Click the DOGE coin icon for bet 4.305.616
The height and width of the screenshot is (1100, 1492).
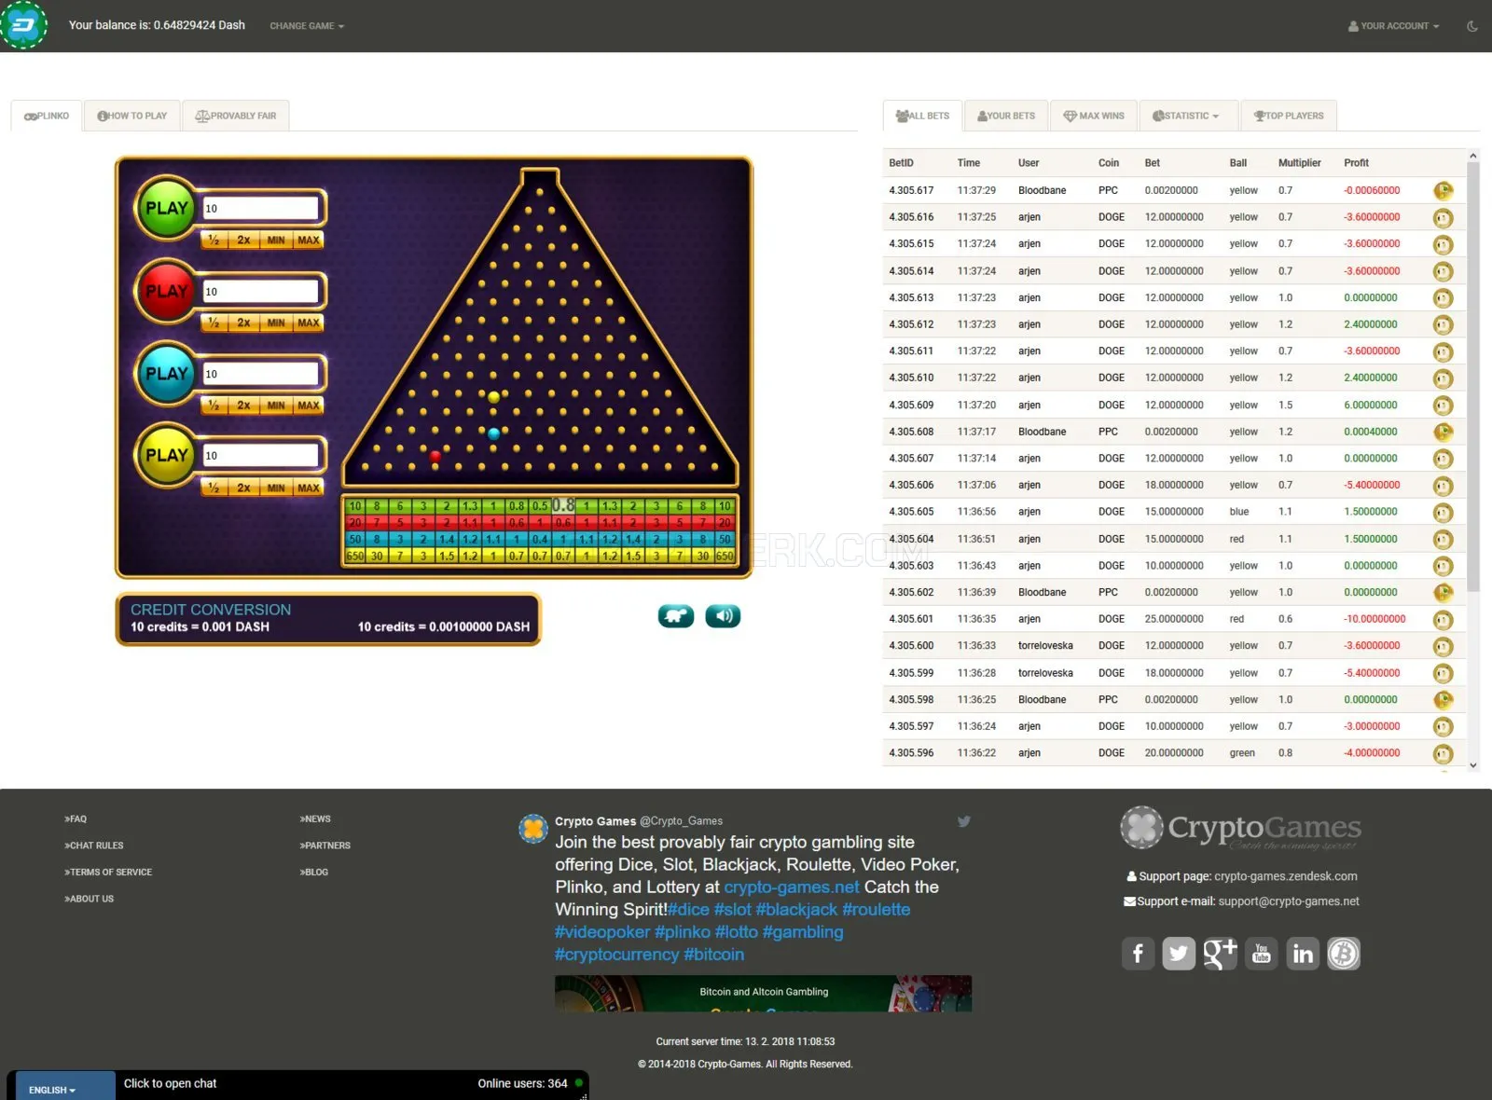click(1444, 218)
